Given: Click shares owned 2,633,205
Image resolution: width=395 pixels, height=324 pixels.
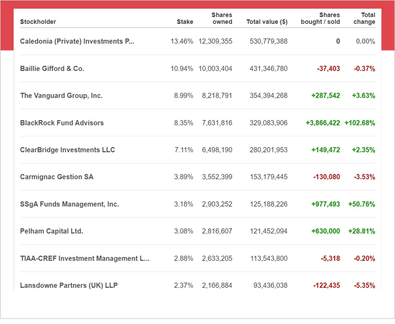Looking at the screenshot, I should pyautogui.click(x=217, y=259).
